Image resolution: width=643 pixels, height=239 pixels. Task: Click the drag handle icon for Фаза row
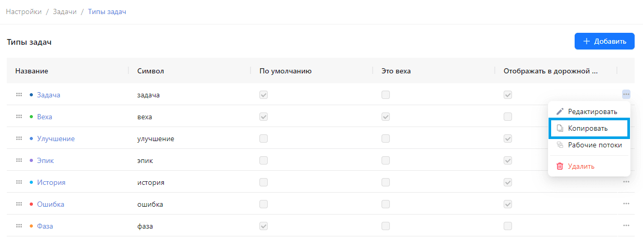19,226
